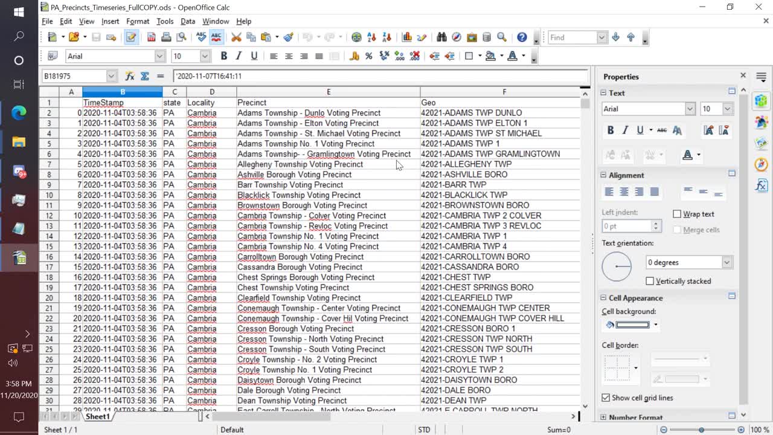Open the Font Size dropdown in formatting toolbar
Image resolution: width=773 pixels, height=435 pixels.
(x=205, y=56)
